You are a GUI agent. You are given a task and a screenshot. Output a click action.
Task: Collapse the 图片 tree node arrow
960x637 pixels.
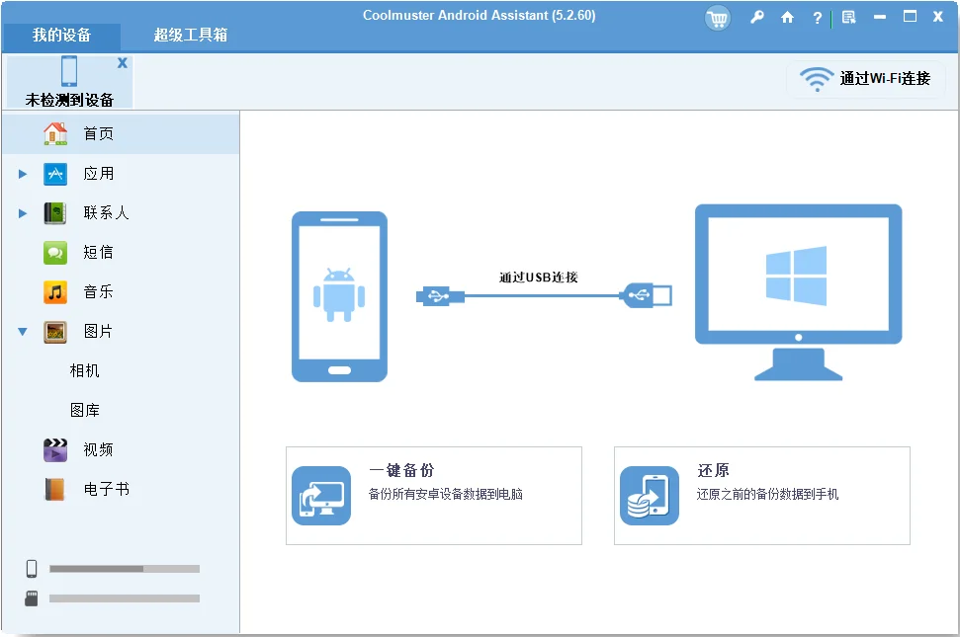point(23,331)
